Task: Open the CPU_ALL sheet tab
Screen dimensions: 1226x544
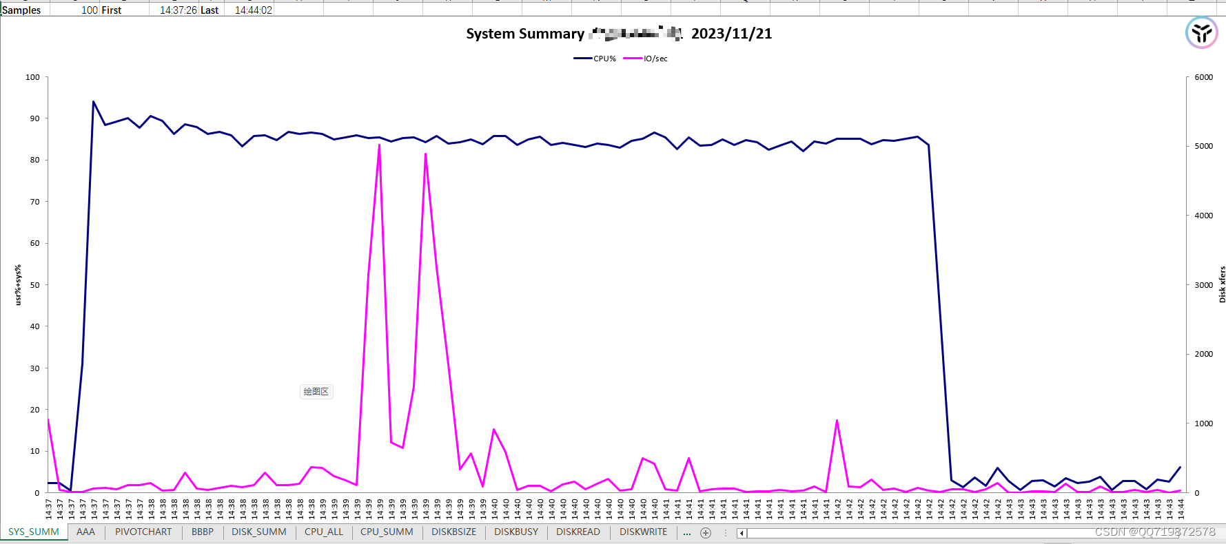Action: (x=324, y=532)
